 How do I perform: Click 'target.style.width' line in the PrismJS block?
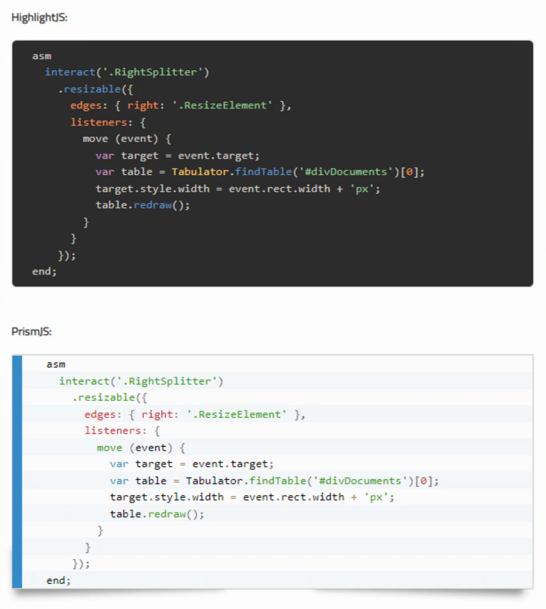coord(252,498)
